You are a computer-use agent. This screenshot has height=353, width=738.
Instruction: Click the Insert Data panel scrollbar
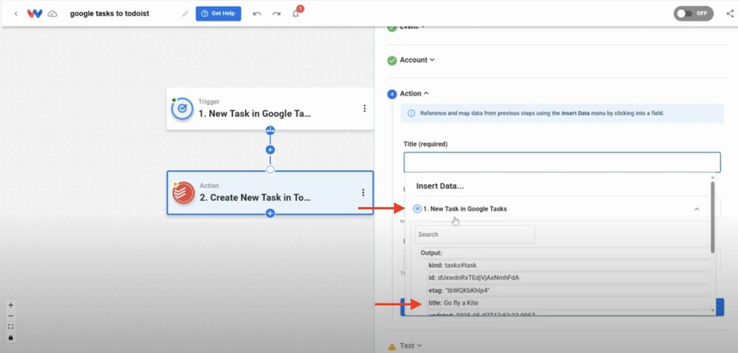[713, 217]
